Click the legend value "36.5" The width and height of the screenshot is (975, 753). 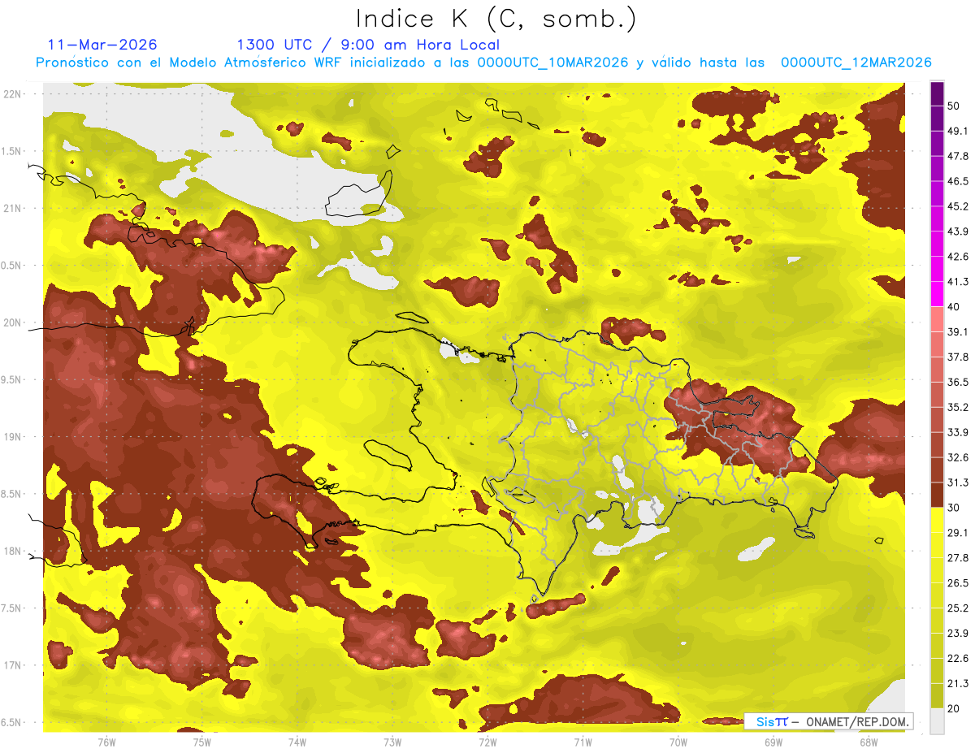tap(958, 382)
